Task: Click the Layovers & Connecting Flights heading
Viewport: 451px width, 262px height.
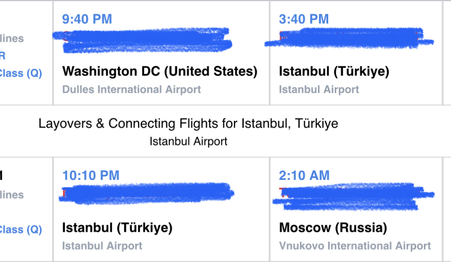Action: [x=188, y=123]
